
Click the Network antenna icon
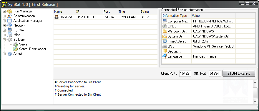click(x=10, y=25)
